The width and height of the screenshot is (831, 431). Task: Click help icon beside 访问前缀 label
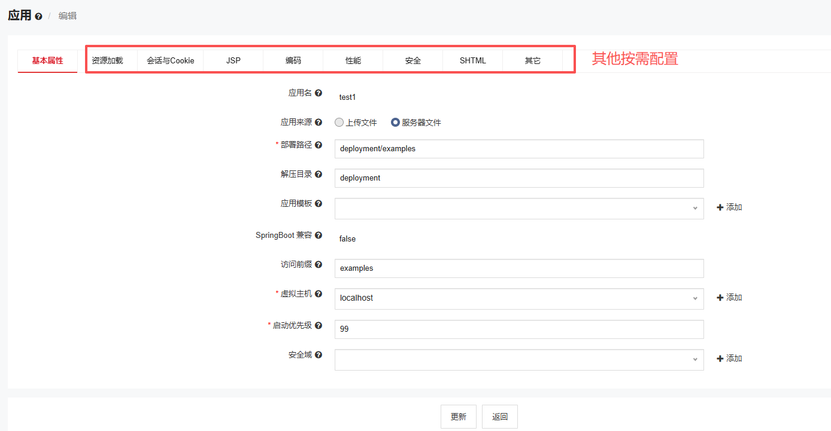coord(319,265)
